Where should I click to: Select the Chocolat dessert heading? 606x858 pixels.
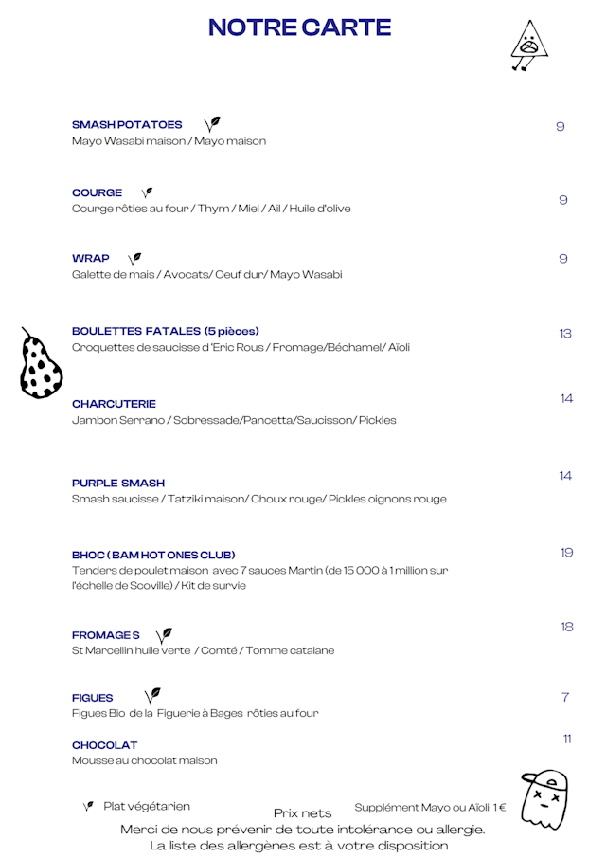pos(104,745)
